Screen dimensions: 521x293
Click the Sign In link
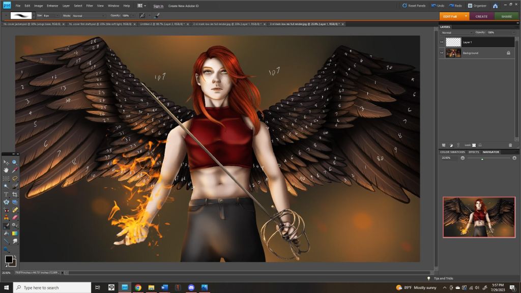pos(158,6)
